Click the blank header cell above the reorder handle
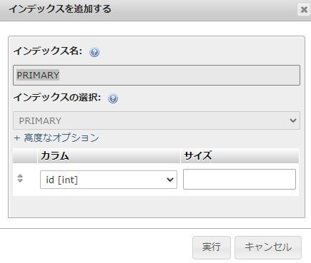Viewport: 311px width, 263px height. [x=25, y=156]
